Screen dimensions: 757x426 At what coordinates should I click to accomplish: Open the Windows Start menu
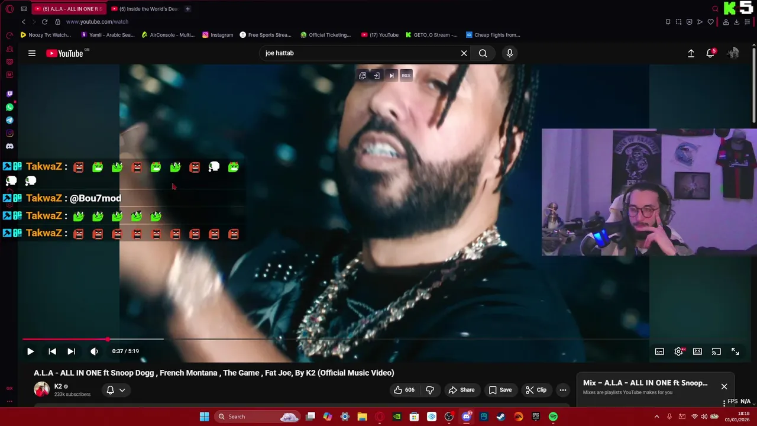click(x=204, y=417)
